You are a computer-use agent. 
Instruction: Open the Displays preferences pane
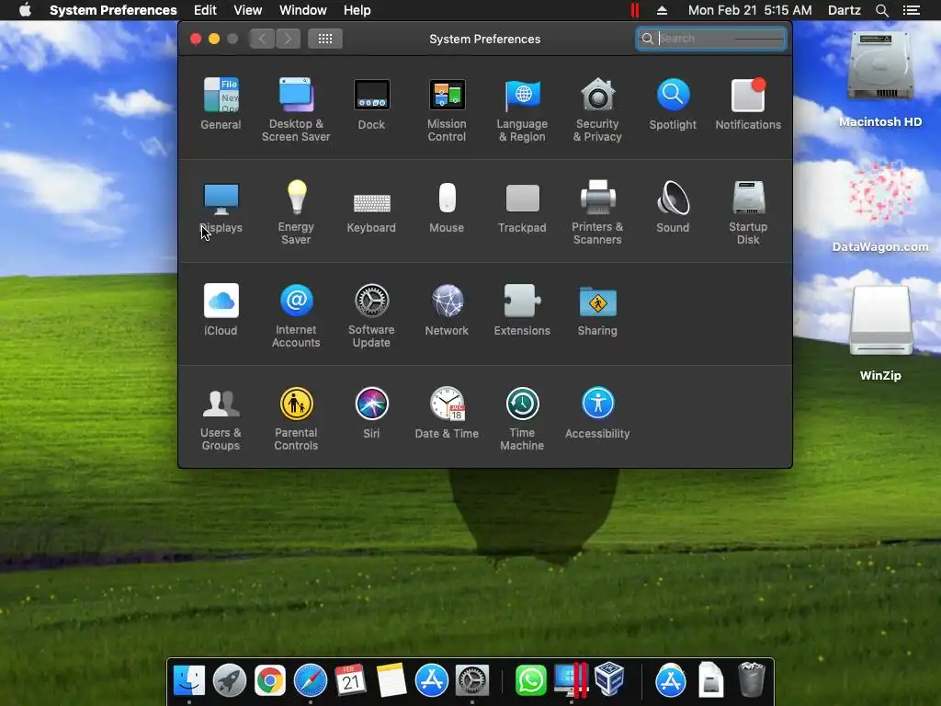click(x=221, y=207)
